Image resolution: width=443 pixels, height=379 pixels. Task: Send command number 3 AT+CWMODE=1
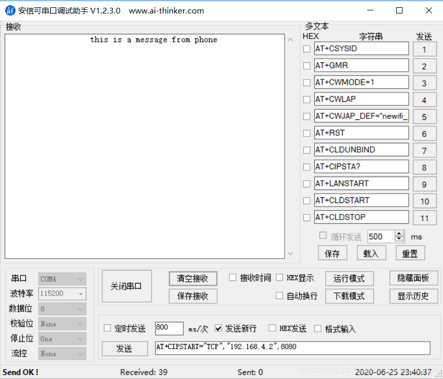tap(425, 83)
